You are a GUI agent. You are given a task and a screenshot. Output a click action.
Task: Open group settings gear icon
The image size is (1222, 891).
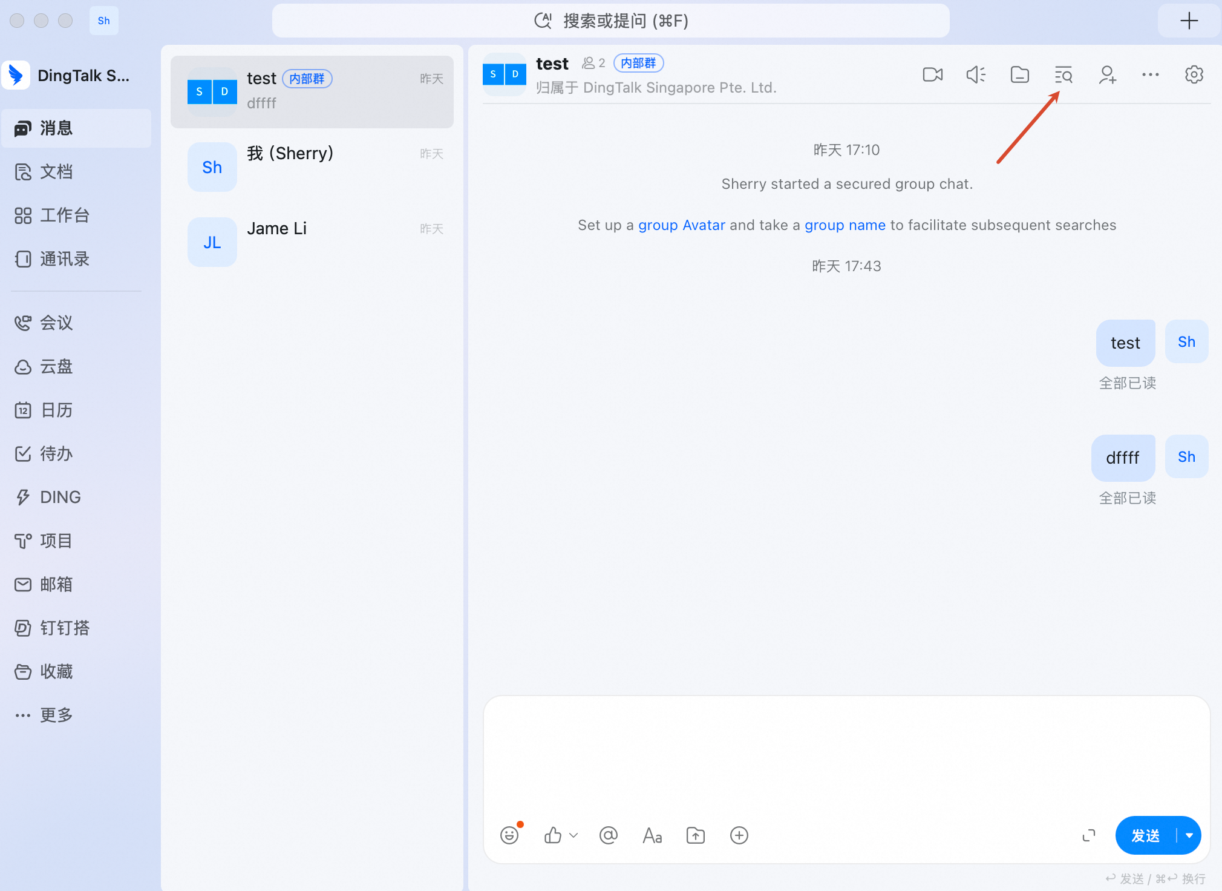[x=1194, y=74]
